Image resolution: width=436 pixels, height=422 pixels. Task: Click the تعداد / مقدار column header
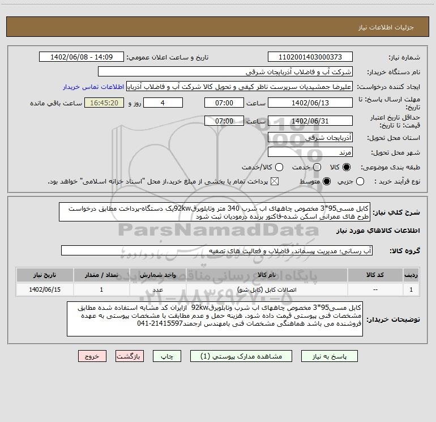tap(101, 275)
